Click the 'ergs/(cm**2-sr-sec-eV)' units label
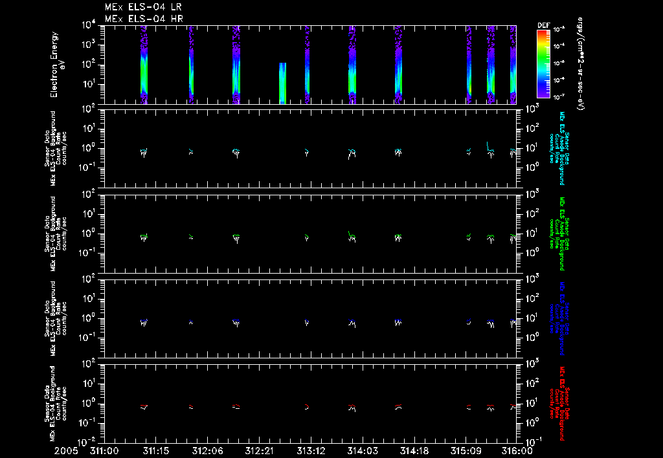This screenshot has height=458, width=663. pos(581,63)
